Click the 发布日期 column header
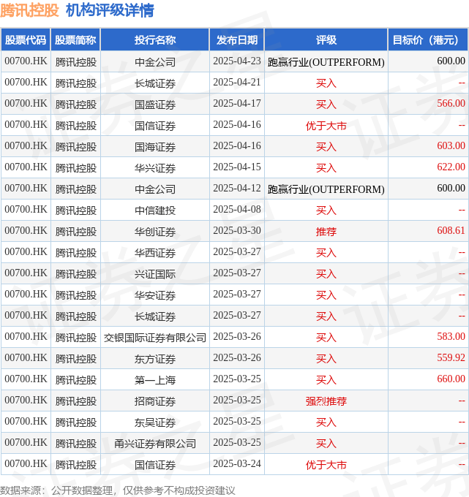Viewport: 469px width, 497px height. 237,40
